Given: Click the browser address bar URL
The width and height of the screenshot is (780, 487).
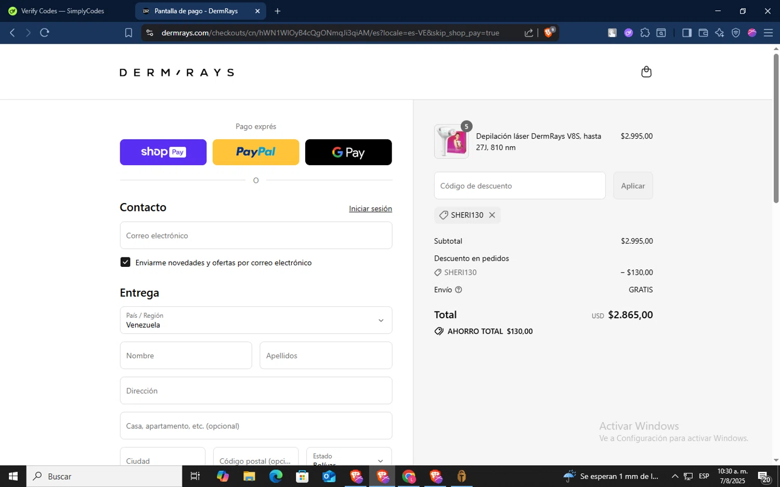Looking at the screenshot, I should click(330, 33).
